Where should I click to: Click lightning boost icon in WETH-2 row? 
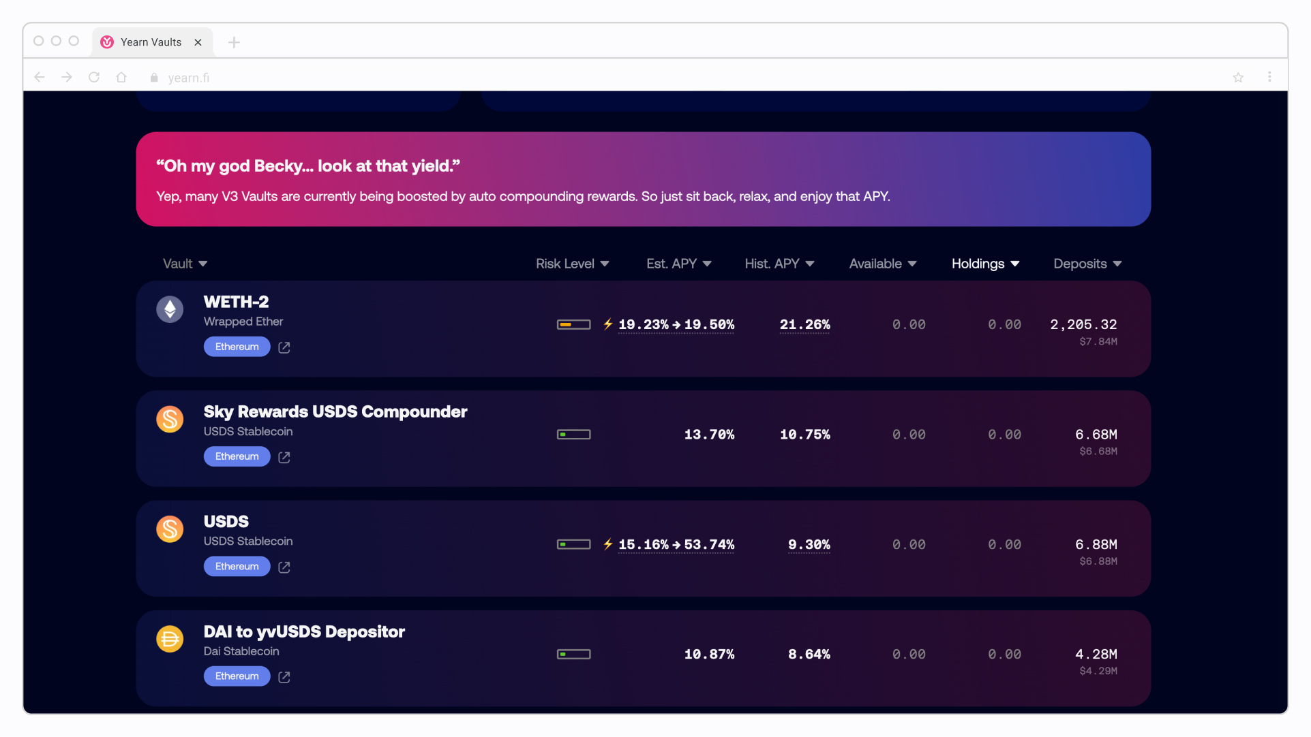click(x=608, y=324)
